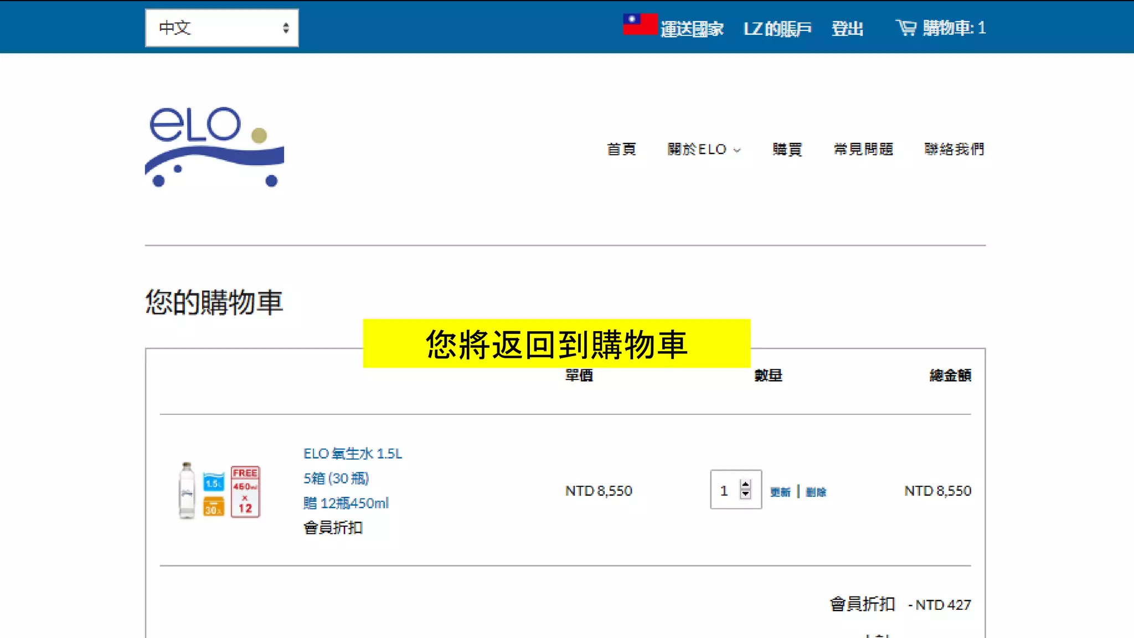Click the shopping cart icon
Viewport: 1134px width, 638px height.
[x=906, y=28]
